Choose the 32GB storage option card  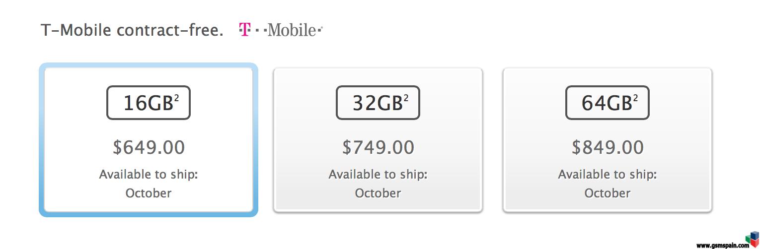coord(378,140)
